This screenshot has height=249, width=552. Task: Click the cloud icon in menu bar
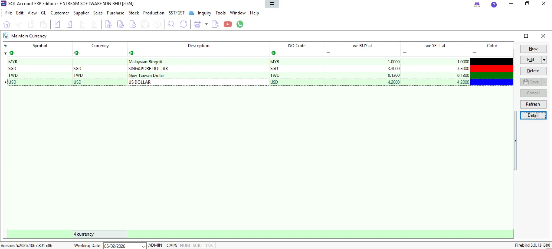click(x=191, y=13)
